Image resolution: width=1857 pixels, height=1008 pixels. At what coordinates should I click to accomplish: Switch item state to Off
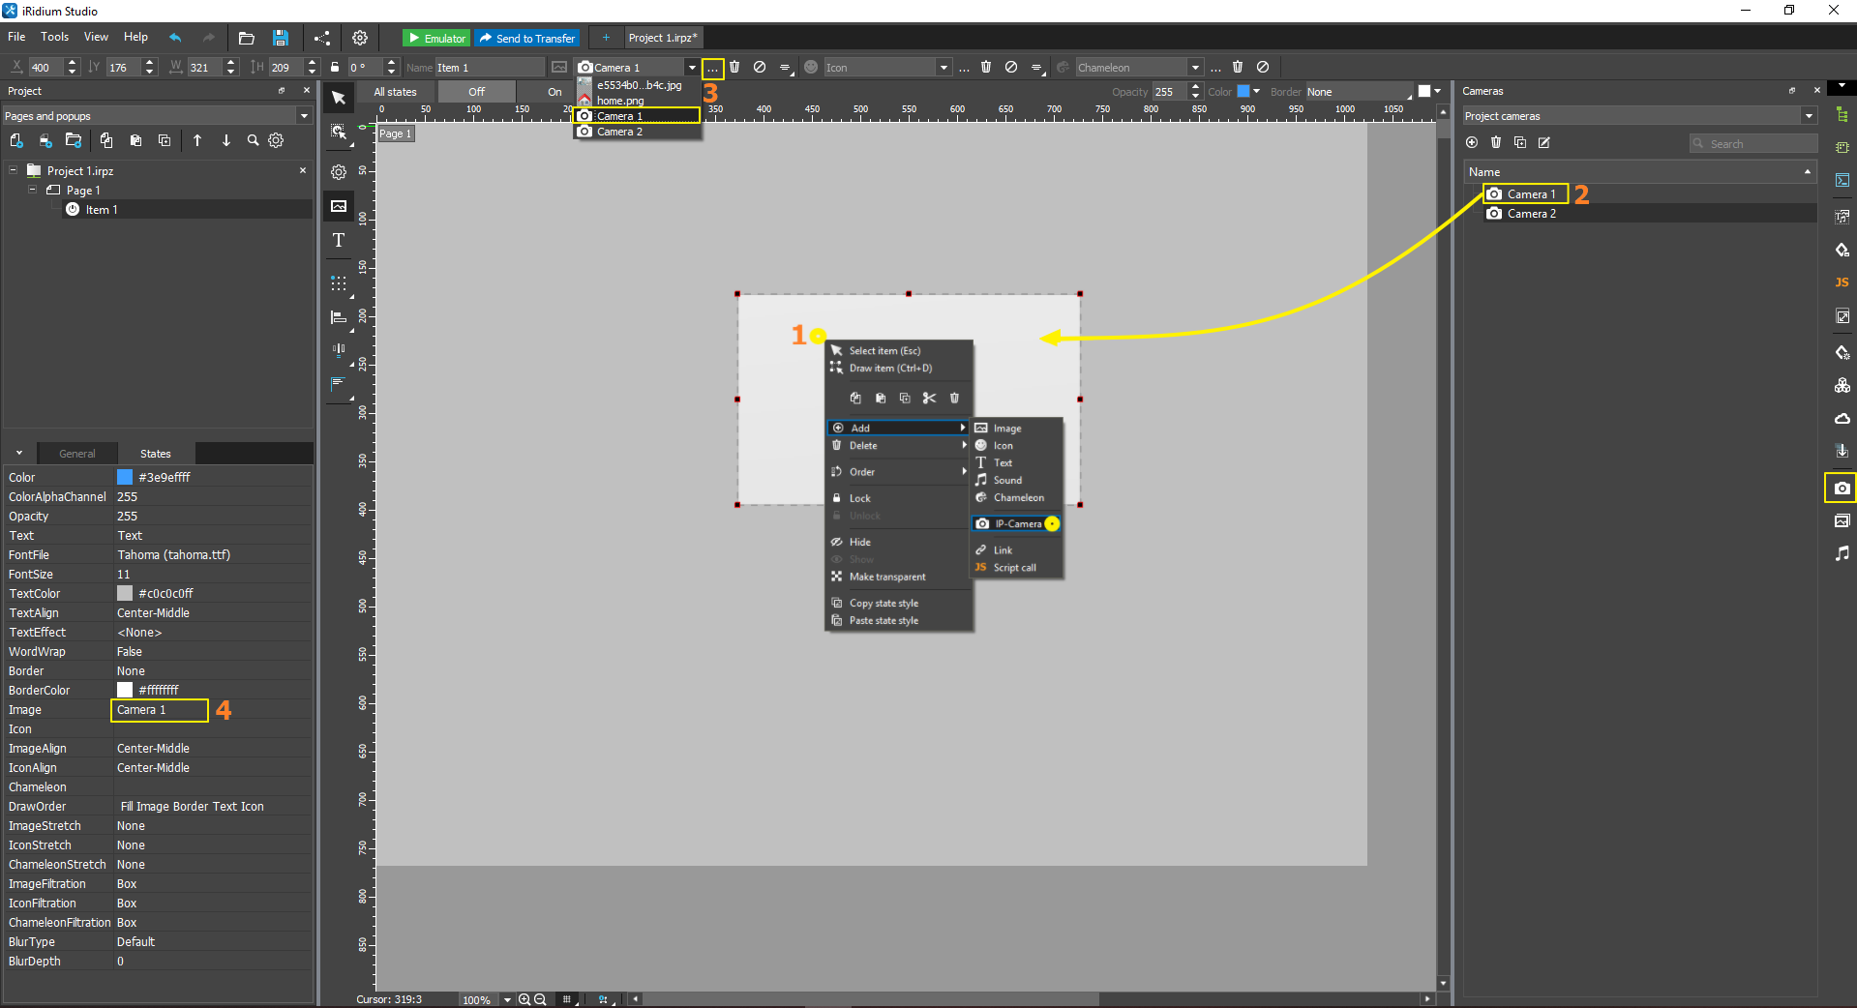click(x=476, y=91)
